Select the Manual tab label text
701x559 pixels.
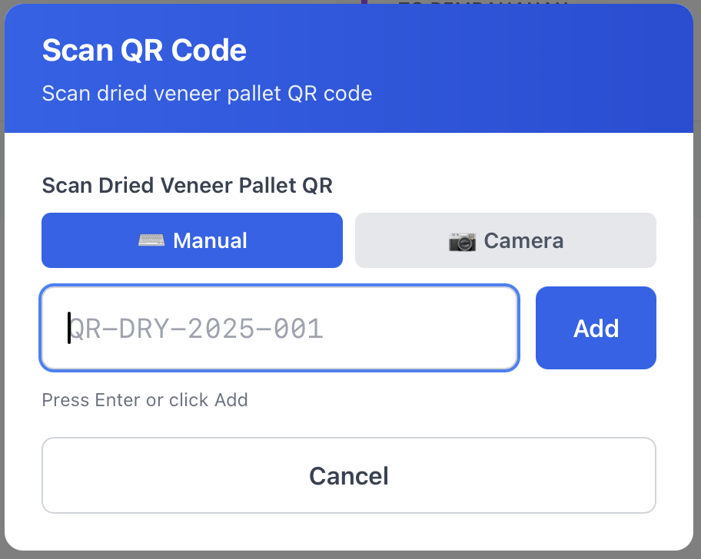coord(210,240)
